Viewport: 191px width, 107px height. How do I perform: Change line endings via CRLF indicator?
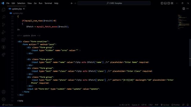point(150,105)
